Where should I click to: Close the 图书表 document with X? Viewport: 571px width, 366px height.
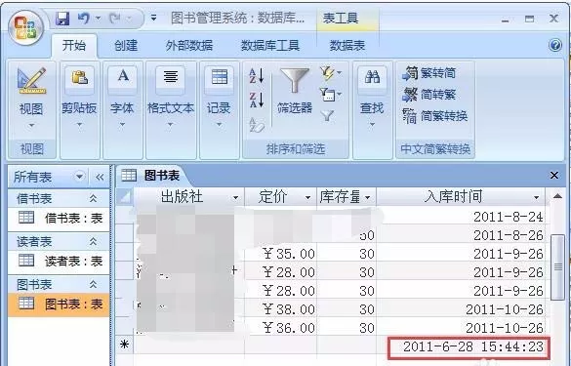click(x=554, y=175)
